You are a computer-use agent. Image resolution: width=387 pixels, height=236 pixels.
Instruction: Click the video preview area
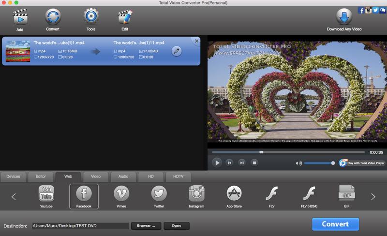tap(297, 91)
